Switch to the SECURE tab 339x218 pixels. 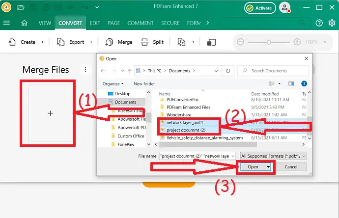170,23
